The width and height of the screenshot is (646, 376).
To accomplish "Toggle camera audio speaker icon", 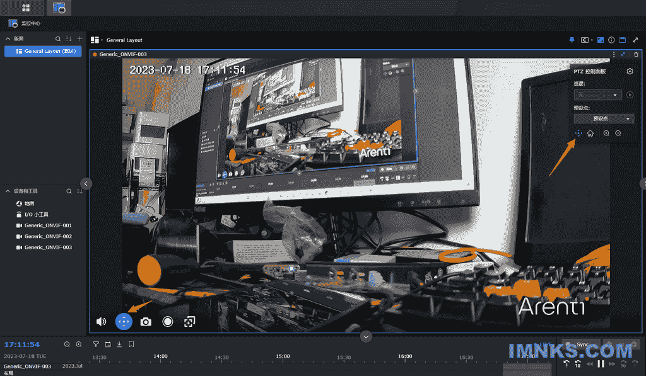I will 101,322.
